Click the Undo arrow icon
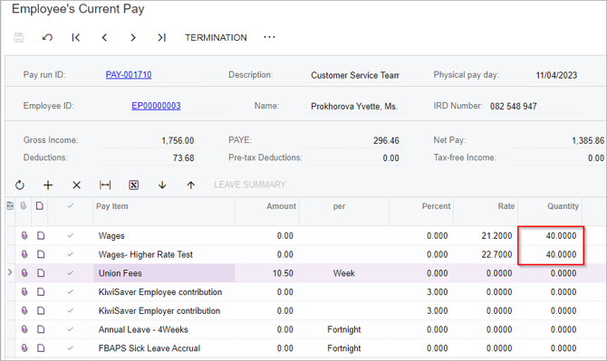Viewport: 607px width, 361px height. coord(47,37)
